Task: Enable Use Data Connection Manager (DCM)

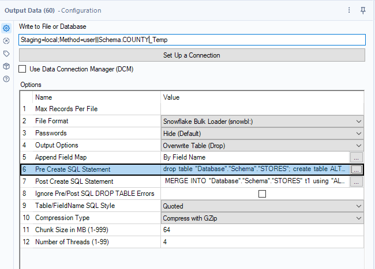Action: [x=22, y=69]
